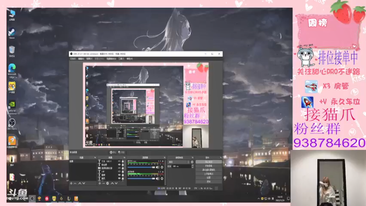The image size is (366, 206).
Task: Select the video capture device source row
Action: click(111, 168)
